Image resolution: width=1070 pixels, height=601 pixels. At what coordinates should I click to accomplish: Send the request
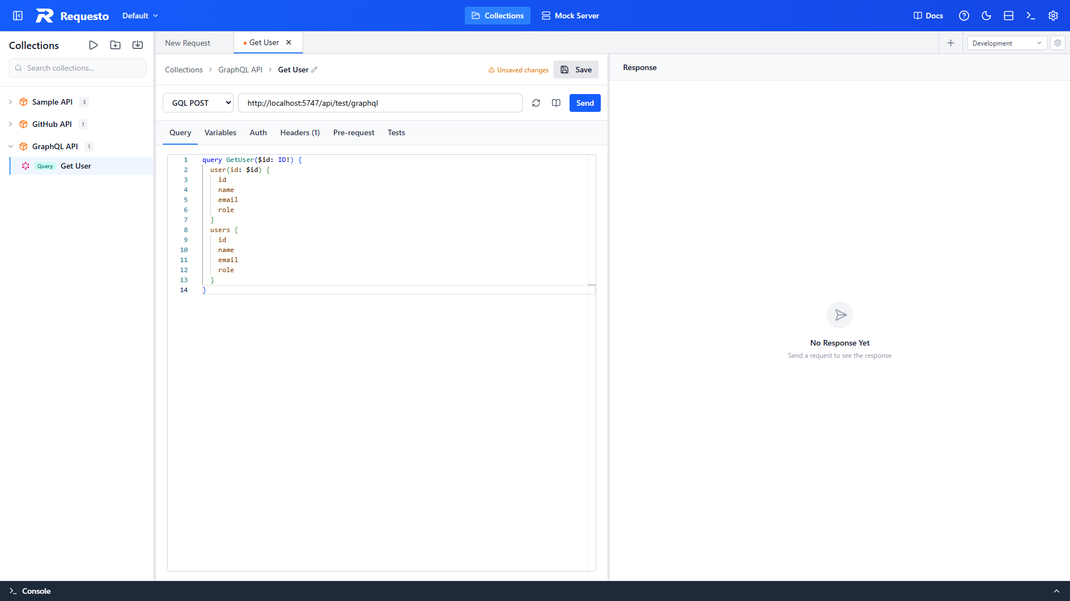[x=585, y=103]
